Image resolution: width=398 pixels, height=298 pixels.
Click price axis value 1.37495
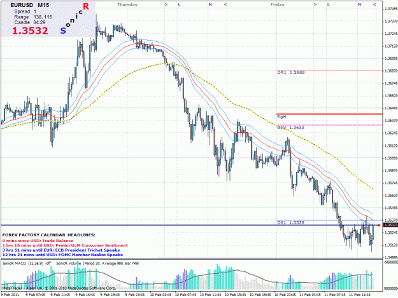pos(391,9)
